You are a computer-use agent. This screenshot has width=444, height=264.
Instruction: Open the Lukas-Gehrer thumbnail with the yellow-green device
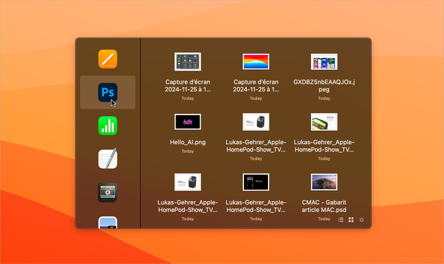324,122
